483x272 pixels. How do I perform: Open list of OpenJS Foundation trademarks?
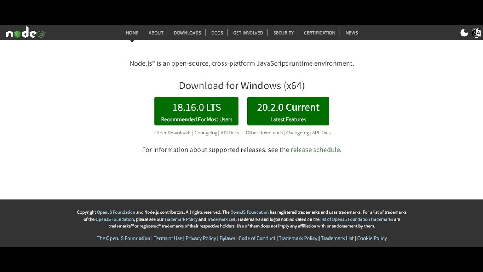(x=357, y=219)
